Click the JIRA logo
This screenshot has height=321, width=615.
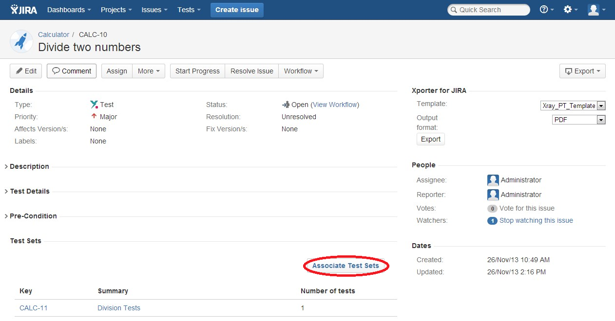[x=24, y=10]
